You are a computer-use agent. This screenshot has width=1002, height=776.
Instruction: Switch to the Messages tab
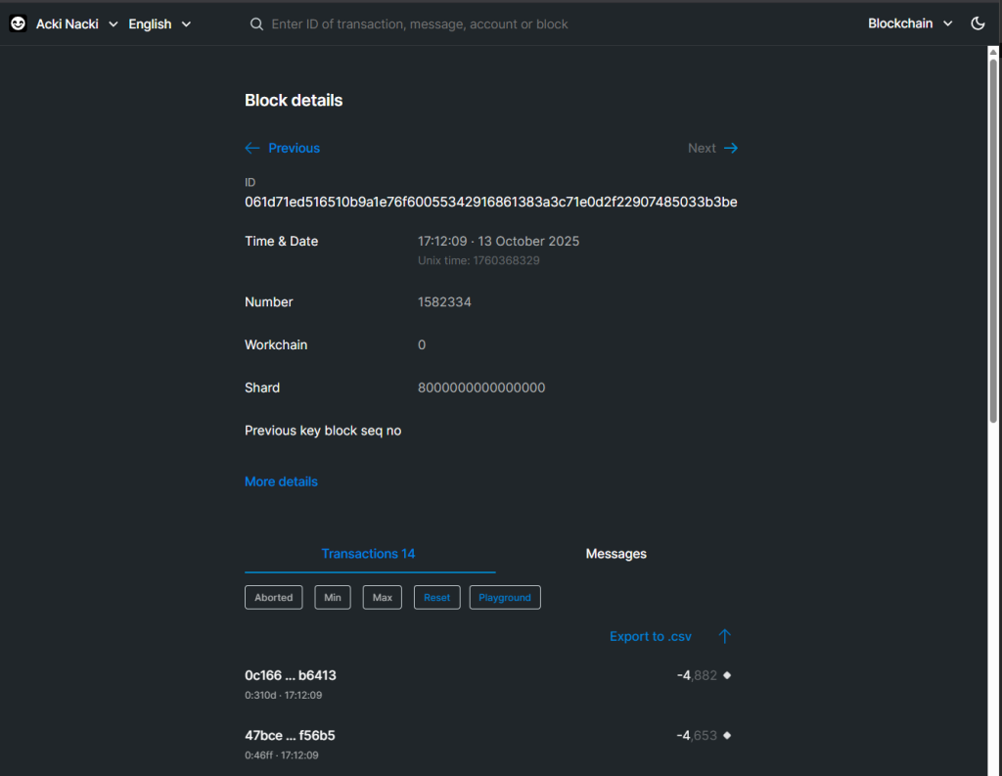point(615,554)
